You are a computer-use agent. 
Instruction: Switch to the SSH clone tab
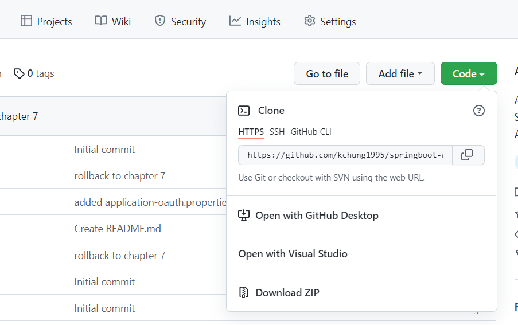(277, 132)
